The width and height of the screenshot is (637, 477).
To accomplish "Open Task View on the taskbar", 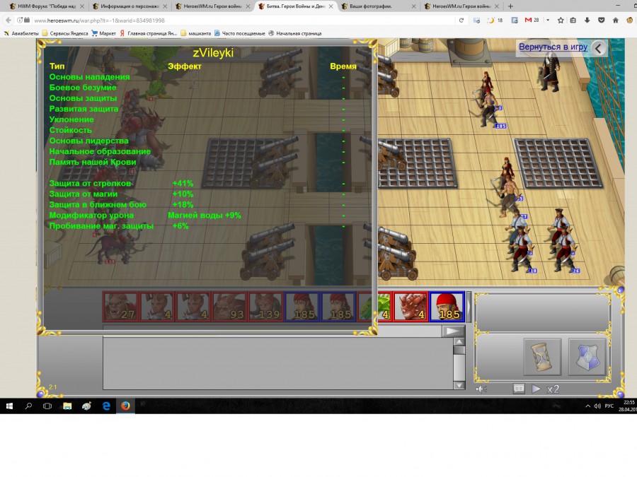I will (47, 406).
